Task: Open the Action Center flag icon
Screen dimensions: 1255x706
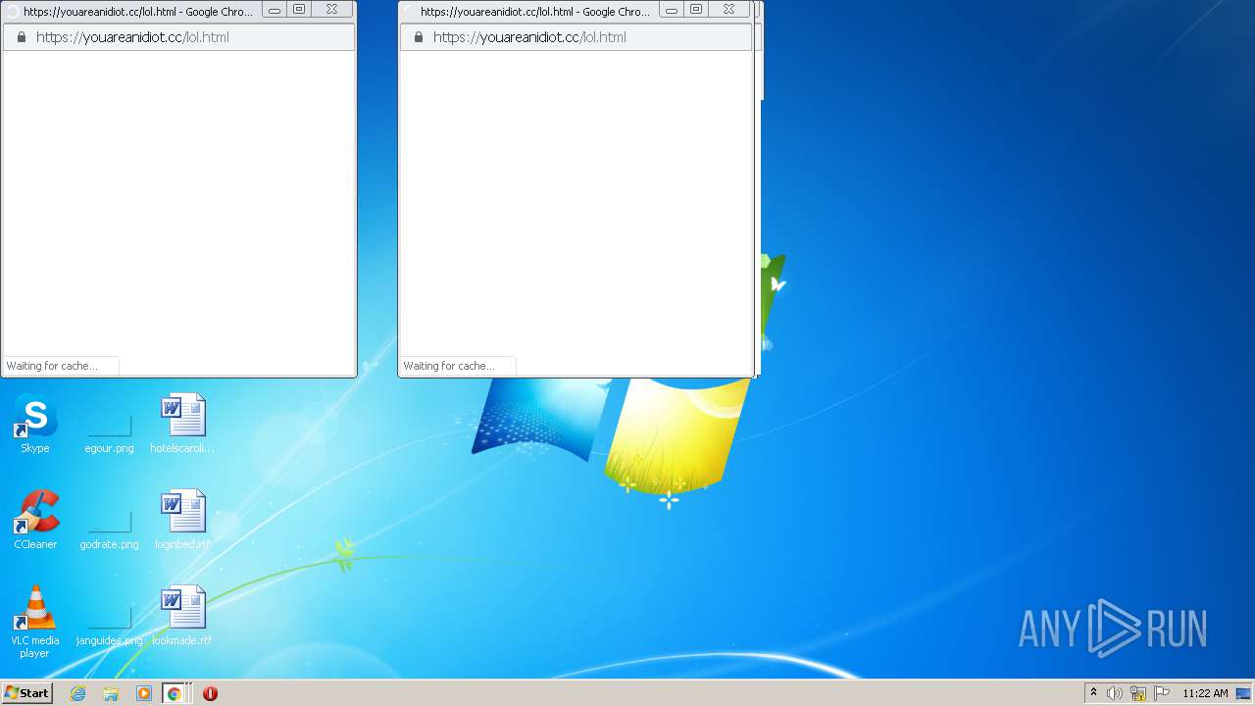Action: (1162, 693)
